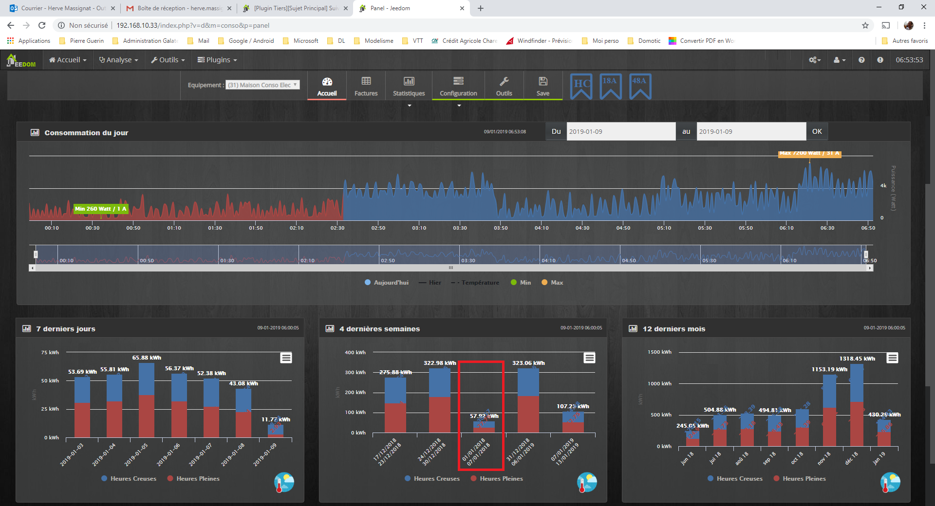Click the help question mark icon

(x=861, y=60)
